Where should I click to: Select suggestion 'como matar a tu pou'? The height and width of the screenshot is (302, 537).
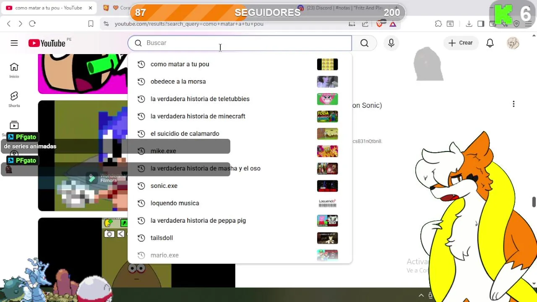click(240, 64)
